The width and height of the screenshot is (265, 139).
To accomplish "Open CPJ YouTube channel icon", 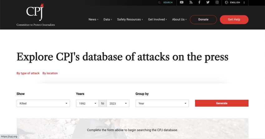I will coord(182,2).
